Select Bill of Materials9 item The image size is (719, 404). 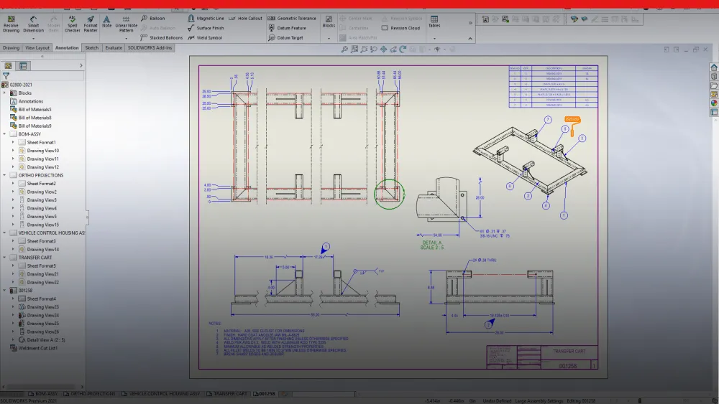tap(30, 126)
